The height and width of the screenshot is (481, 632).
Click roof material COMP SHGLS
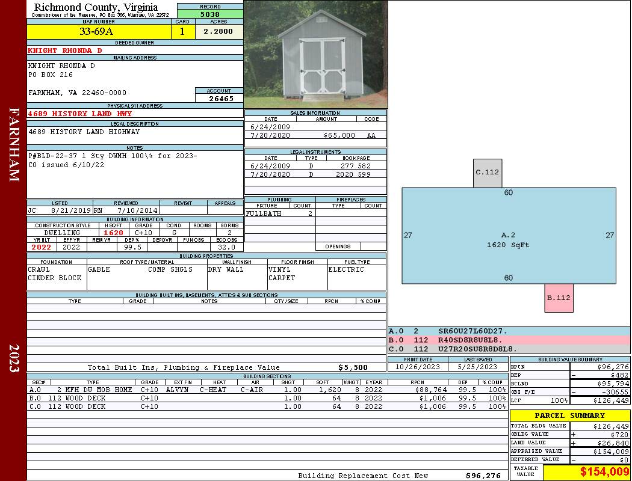pyautogui.click(x=170, y=269)
